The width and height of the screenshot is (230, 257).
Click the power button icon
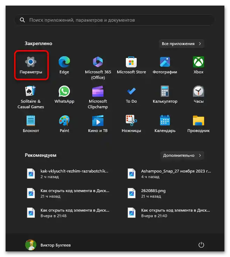pyautogui.click(x=201, y=245)
